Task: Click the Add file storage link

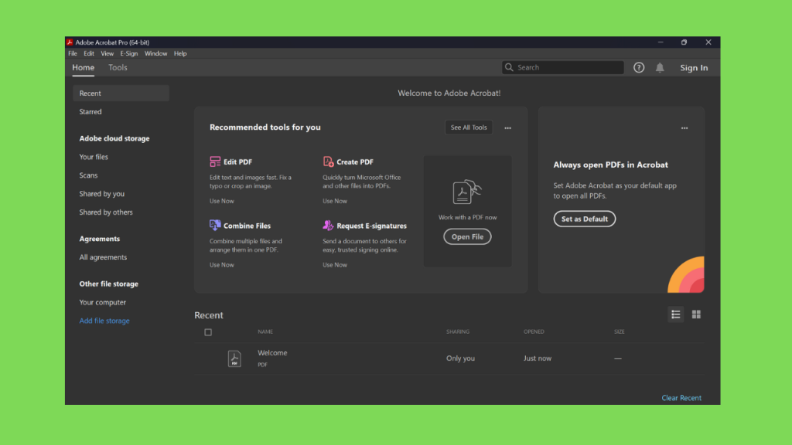Action: click(x=104, y=321)
